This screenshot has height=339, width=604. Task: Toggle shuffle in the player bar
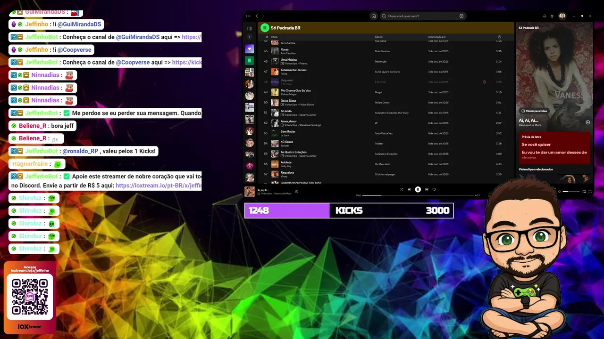click(402, 189)
